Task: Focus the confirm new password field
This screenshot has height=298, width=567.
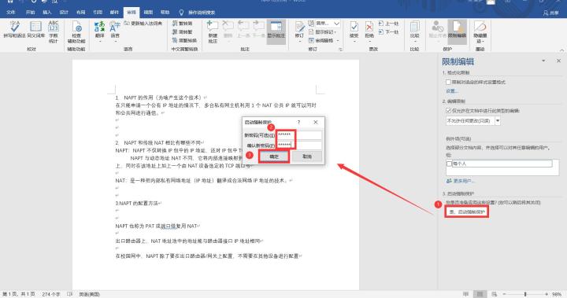Action: 299,145
